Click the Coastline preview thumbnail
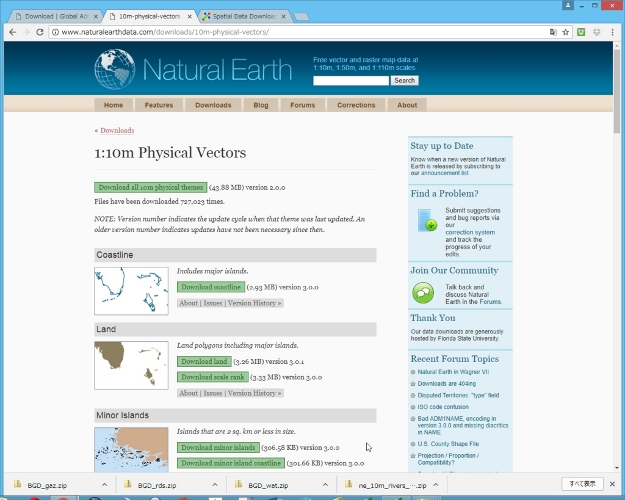The image size is (625, 500). pyautogui.click(x=131, y=291)
